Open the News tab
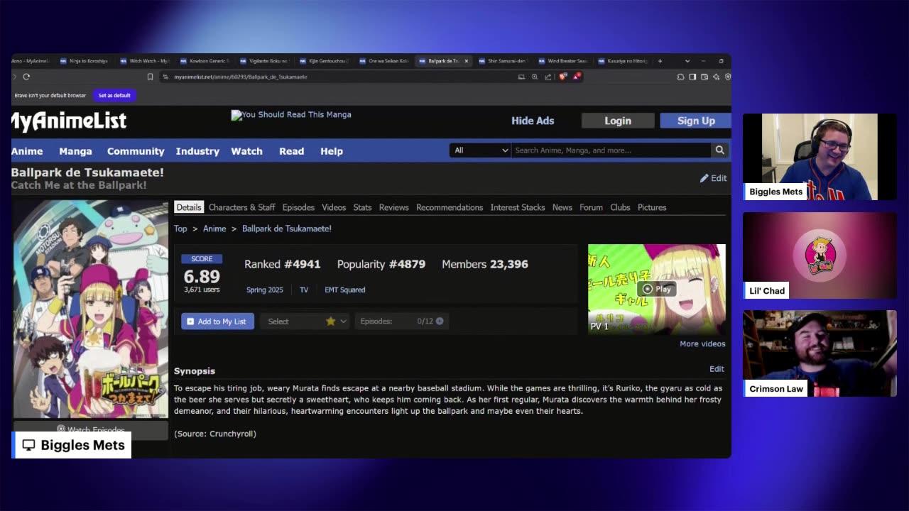Image resolution: width=909 pixels, height=511 pixels. tap(562, 207)
